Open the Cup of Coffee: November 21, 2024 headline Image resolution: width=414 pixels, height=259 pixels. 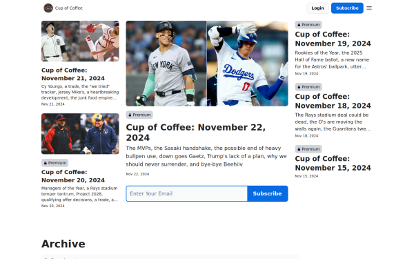click(73, 75)
